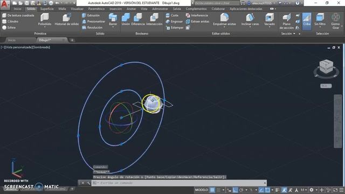Click Extraer aristas tool
Screen dimensions: 345x194
[197, 22]
